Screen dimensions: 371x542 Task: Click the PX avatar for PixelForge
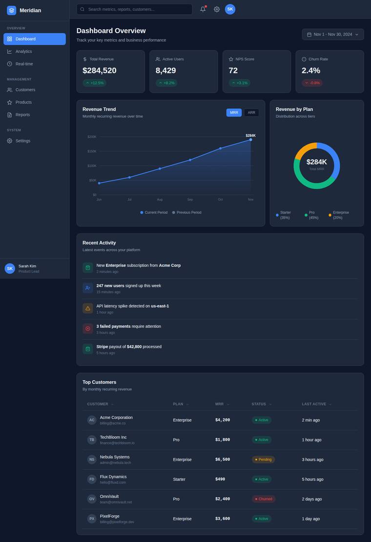click(x=92, y=519)
